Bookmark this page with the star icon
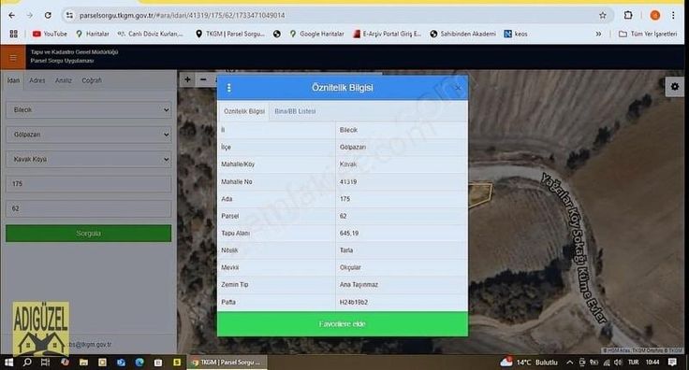689x370 pixels. pos(603,15)
